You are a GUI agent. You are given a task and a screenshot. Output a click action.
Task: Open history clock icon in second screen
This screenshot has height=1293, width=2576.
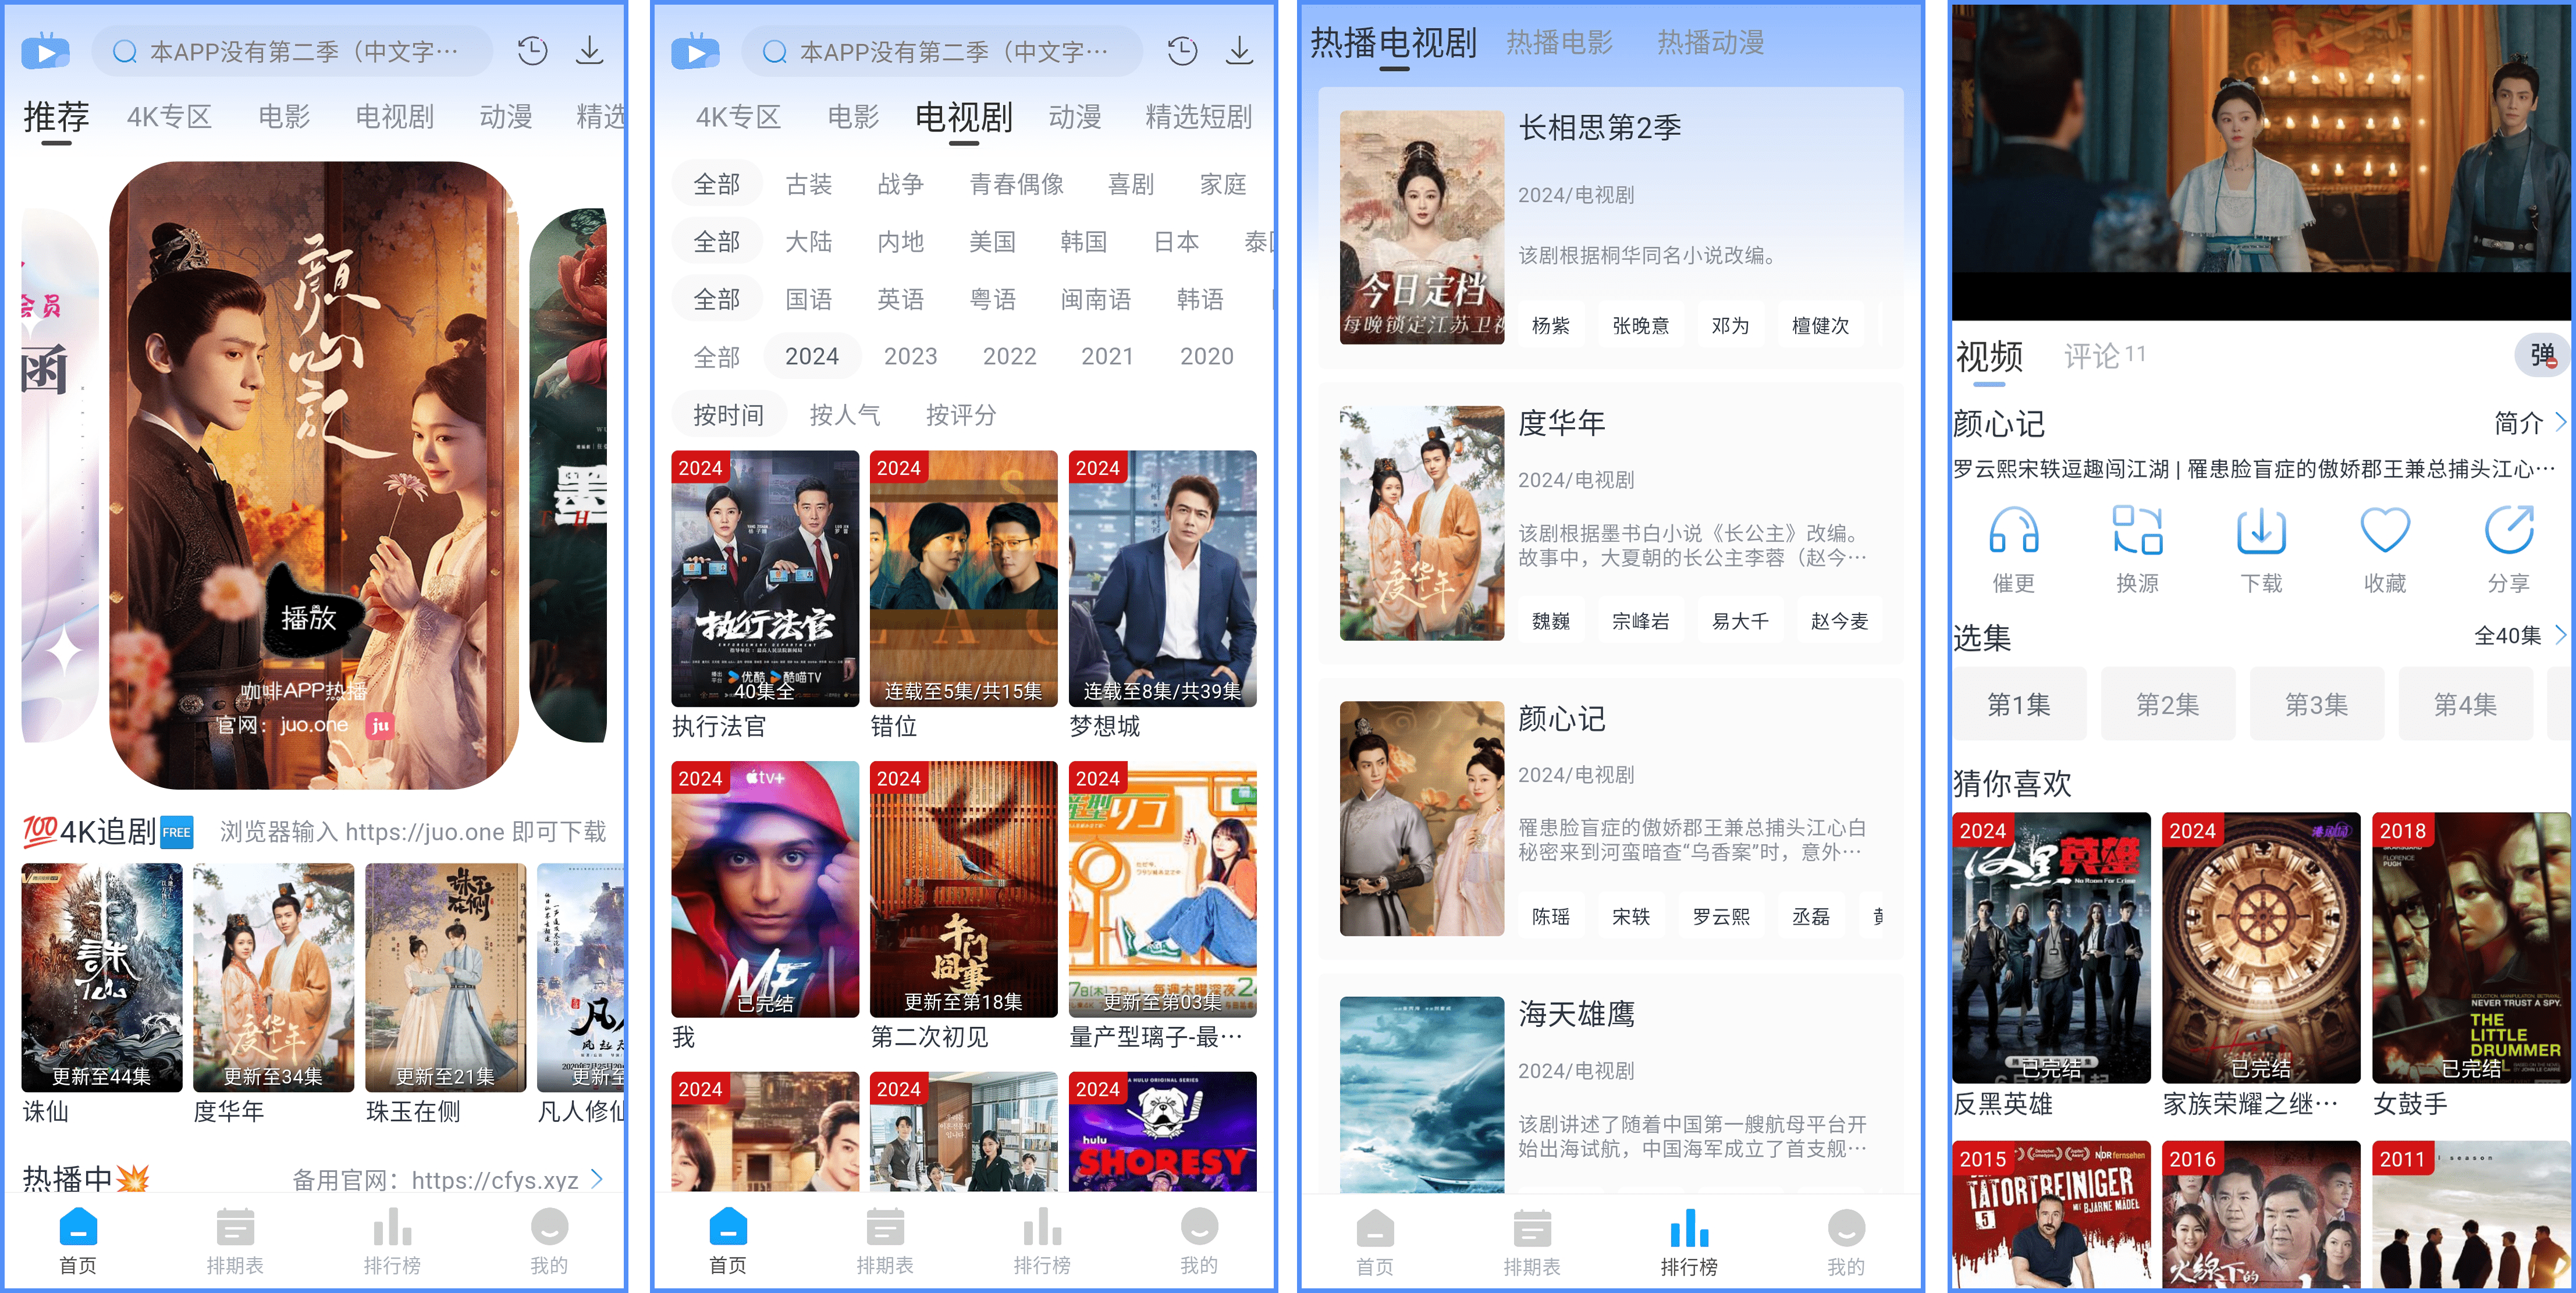tap(1182, 51)
